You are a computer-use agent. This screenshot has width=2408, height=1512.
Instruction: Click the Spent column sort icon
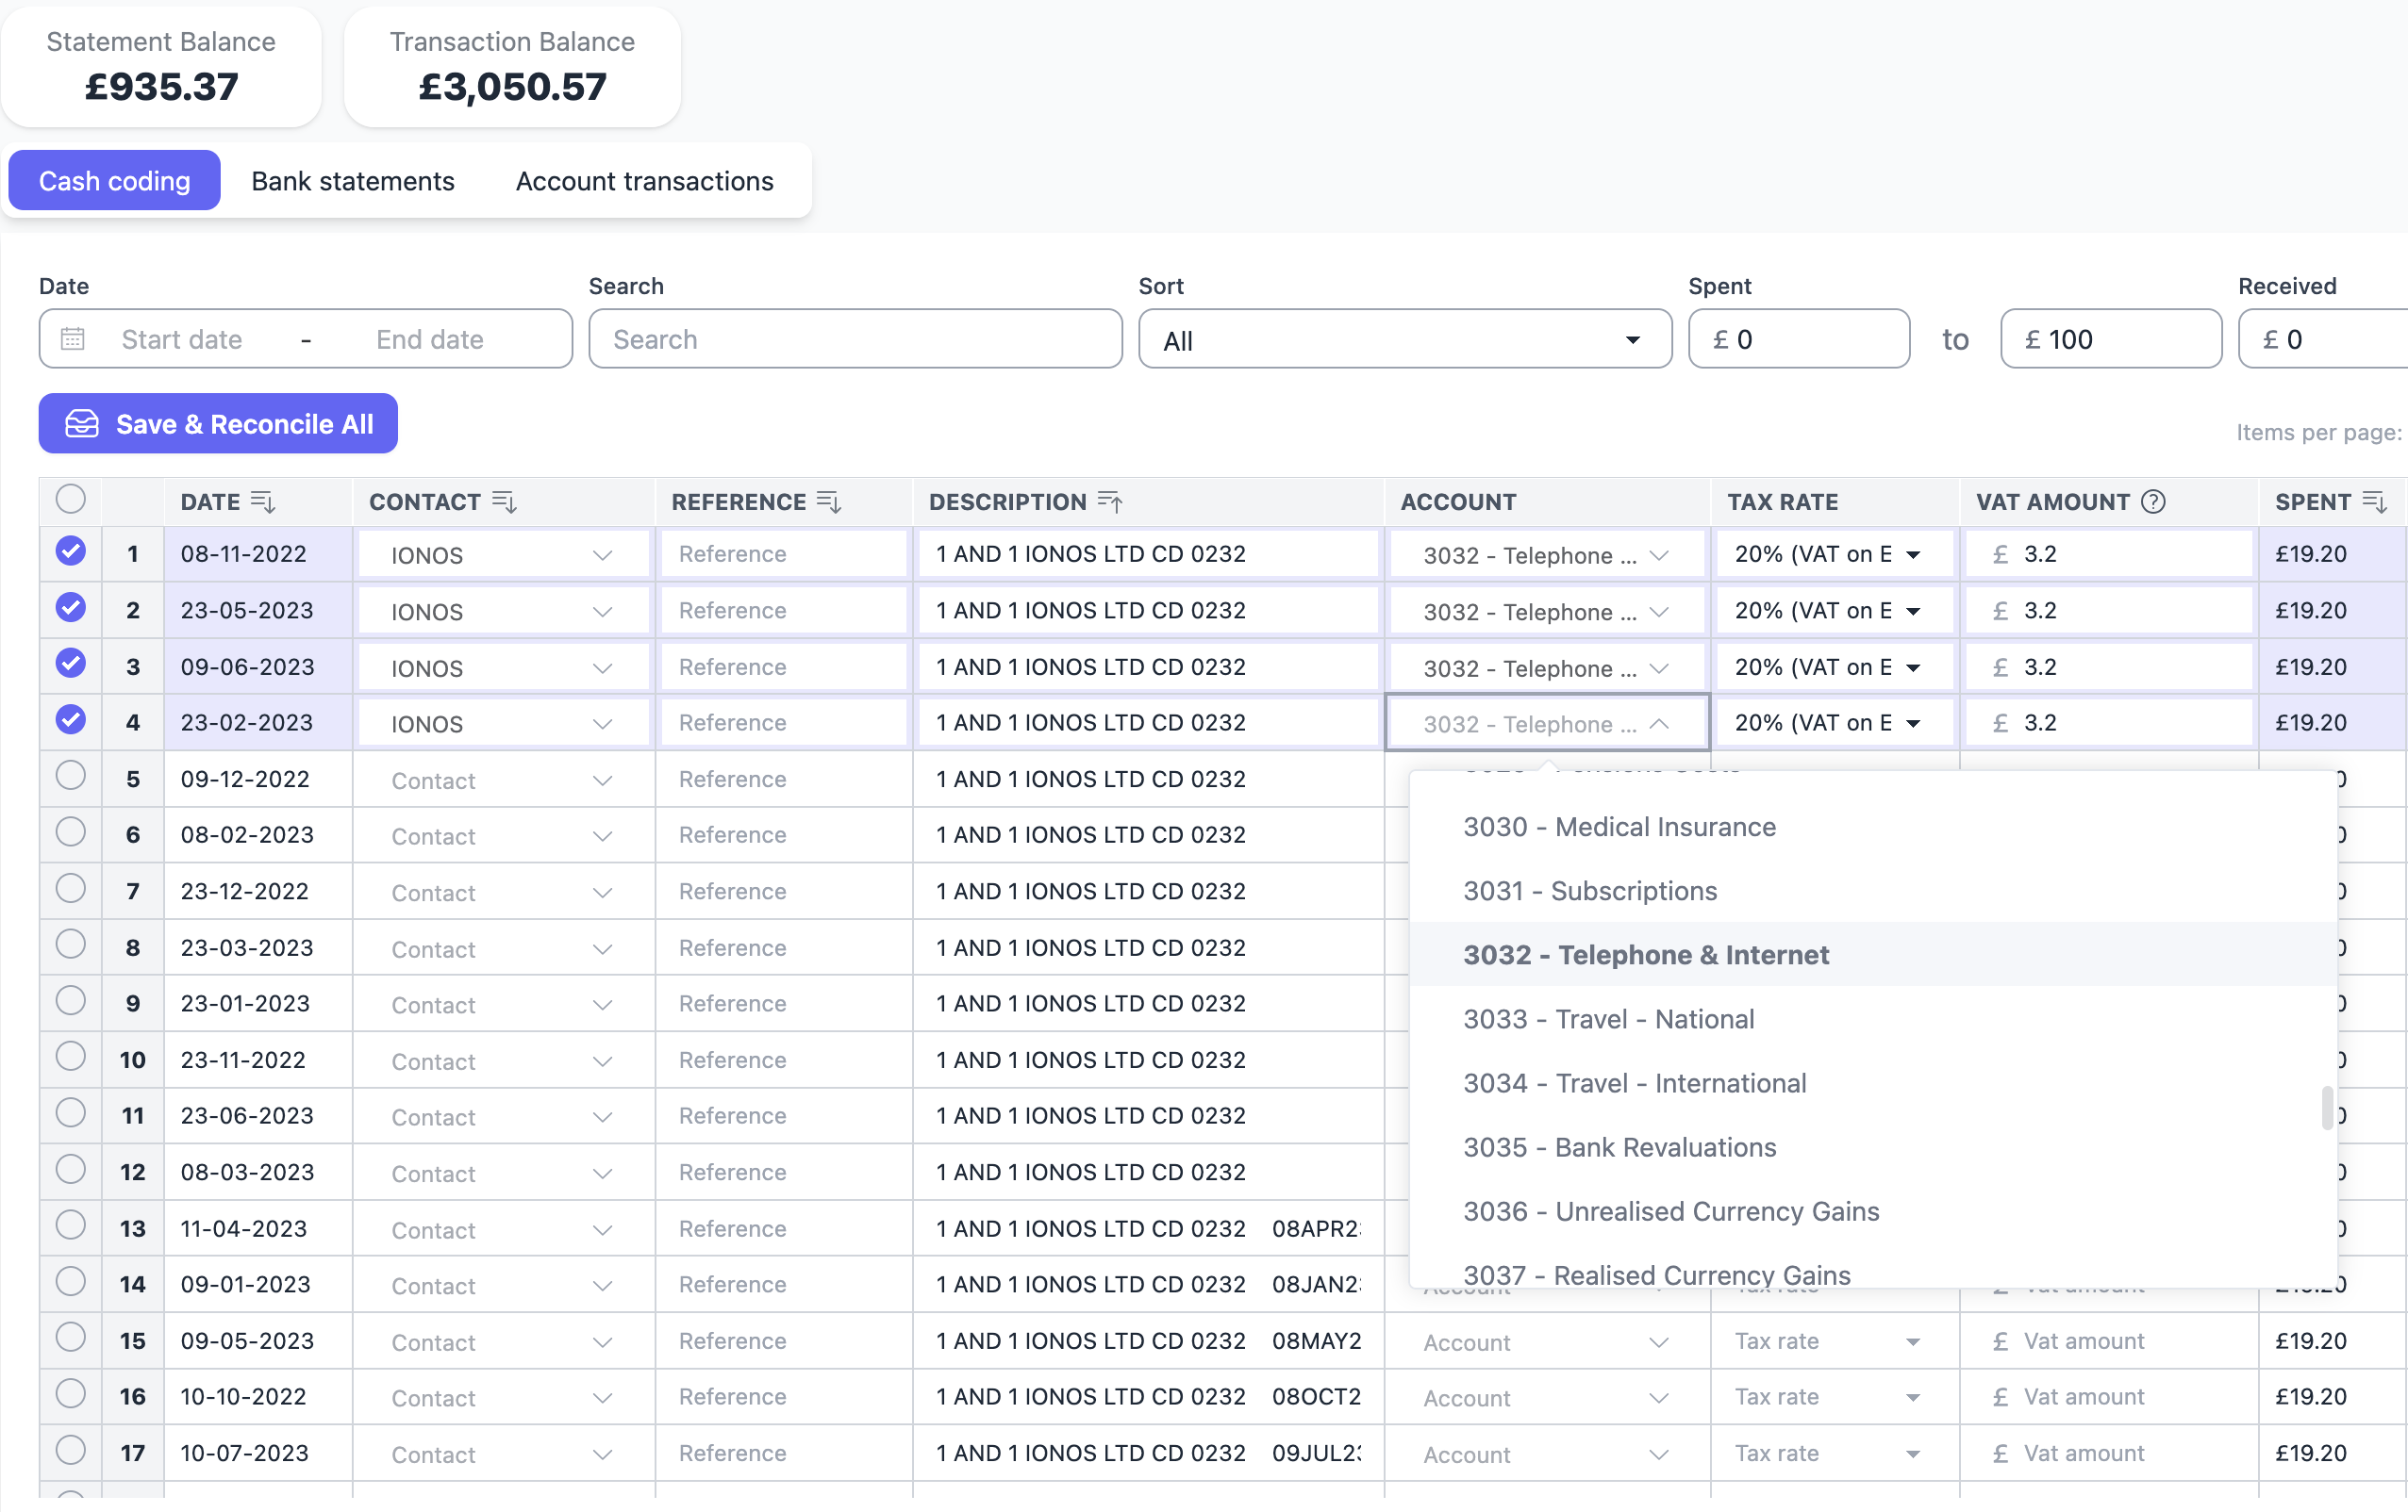(2374, 501)
